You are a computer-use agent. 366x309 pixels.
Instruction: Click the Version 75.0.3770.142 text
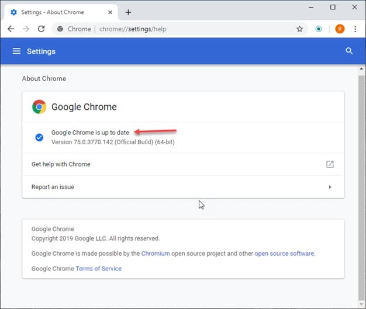click(x=113, y=142)
